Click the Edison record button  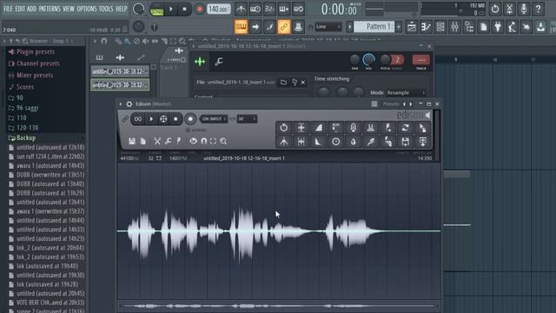click(x=190, y=119)
